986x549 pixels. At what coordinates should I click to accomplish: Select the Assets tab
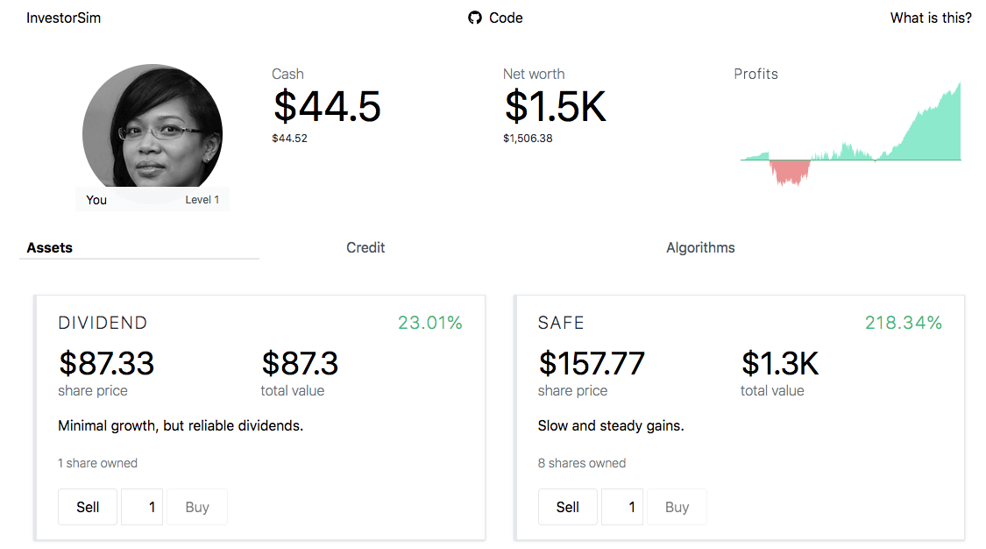click(x=49, y=247)
